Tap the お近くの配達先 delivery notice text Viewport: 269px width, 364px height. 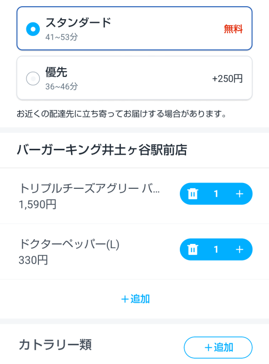[122, 114]
